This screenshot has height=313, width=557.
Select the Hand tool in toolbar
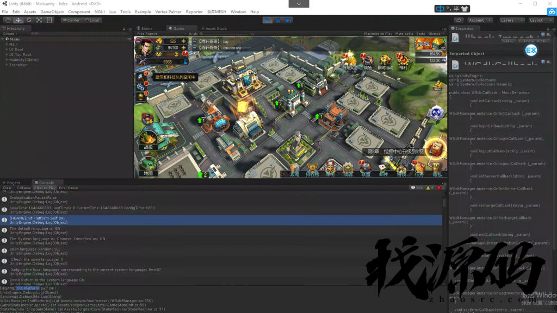[x=8, y=20]
